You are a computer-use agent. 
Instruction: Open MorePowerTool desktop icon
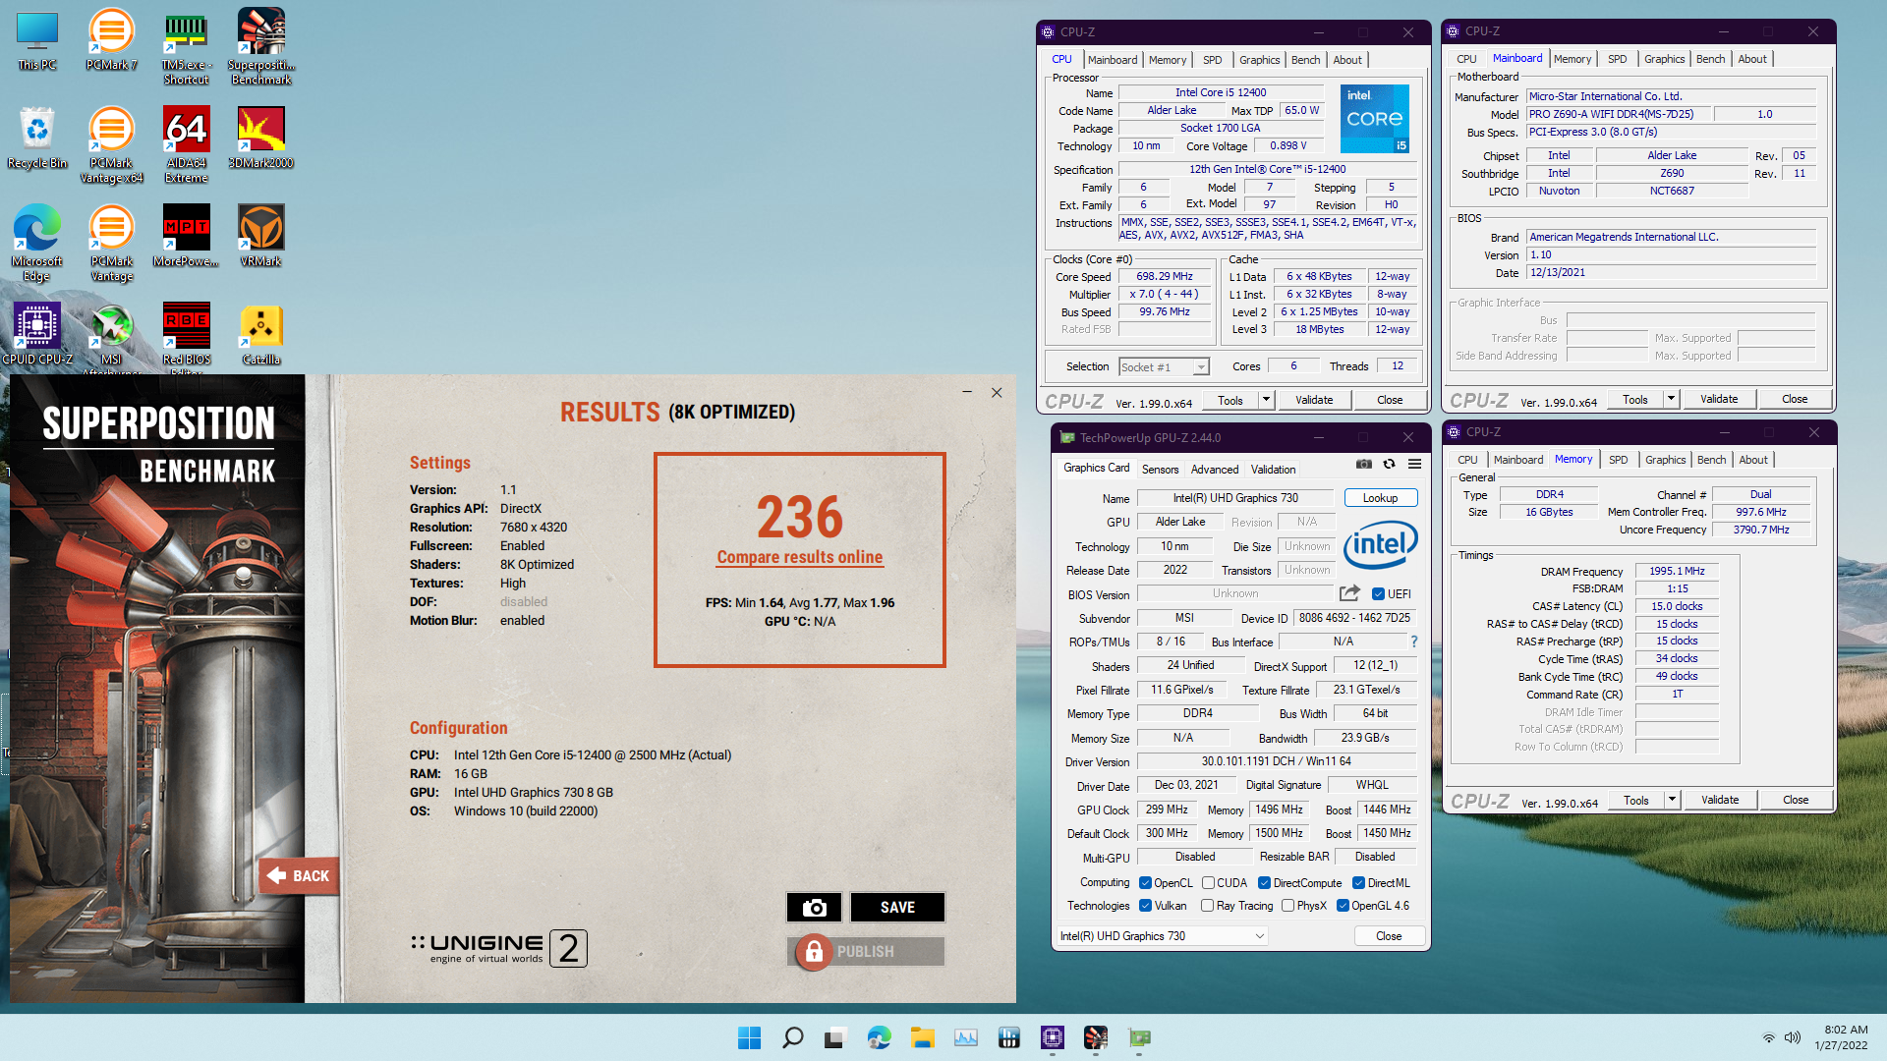186,237
